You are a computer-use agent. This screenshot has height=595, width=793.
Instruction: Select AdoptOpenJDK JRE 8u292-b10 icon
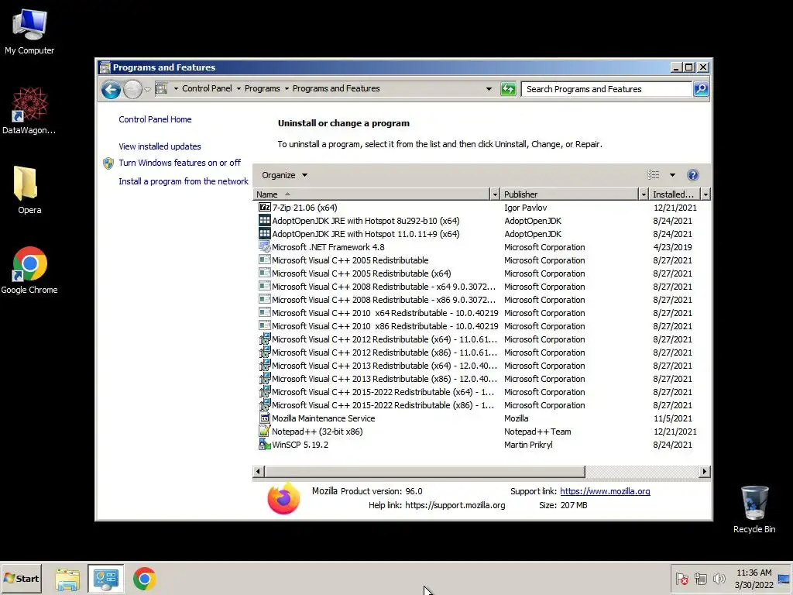[x=265, y=220]
